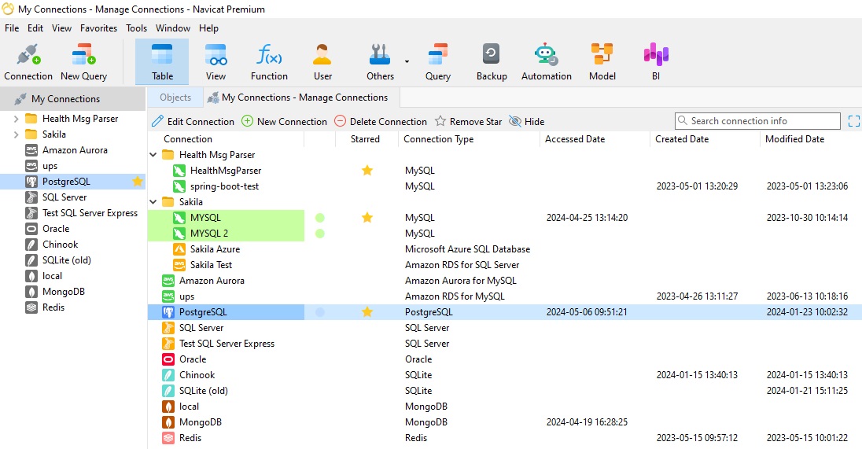Click Azure icon of Sakila Azure row
The width and height of the screenshot is (862, 449).
(x=179, y=249)
